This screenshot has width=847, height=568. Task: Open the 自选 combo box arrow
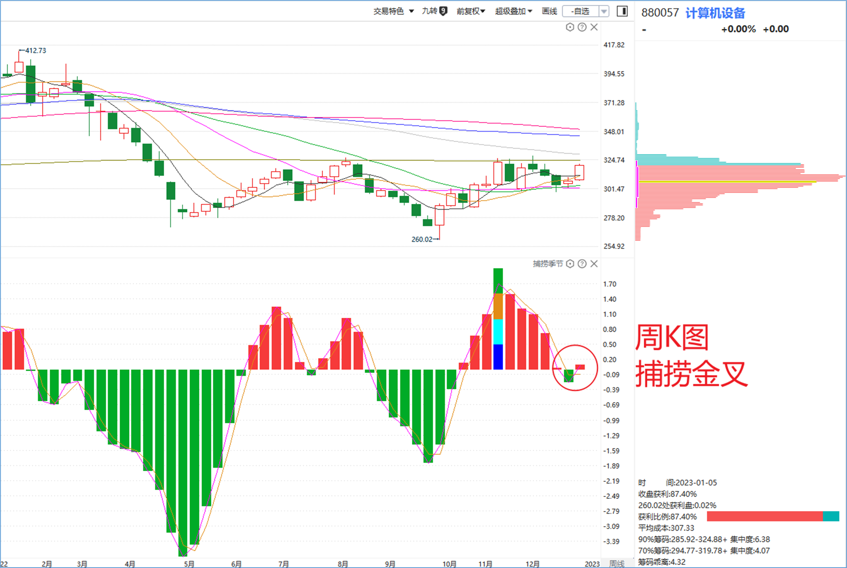[x=603, y=11]
